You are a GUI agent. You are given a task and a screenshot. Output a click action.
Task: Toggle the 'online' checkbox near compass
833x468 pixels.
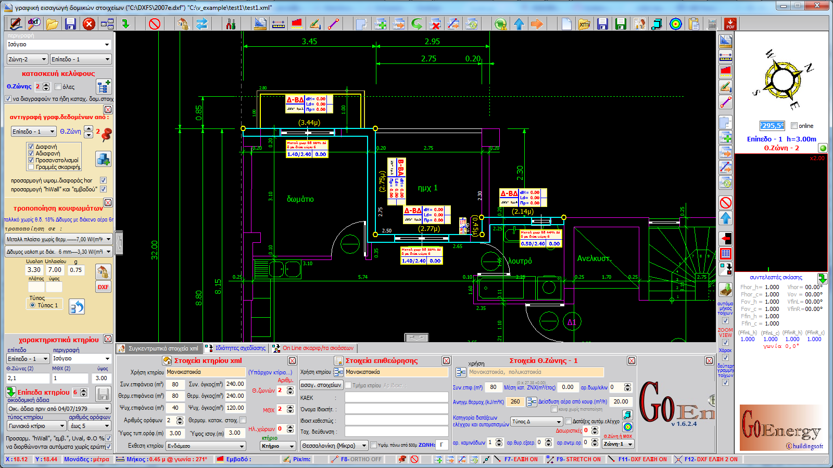click(x=794, y=126)
